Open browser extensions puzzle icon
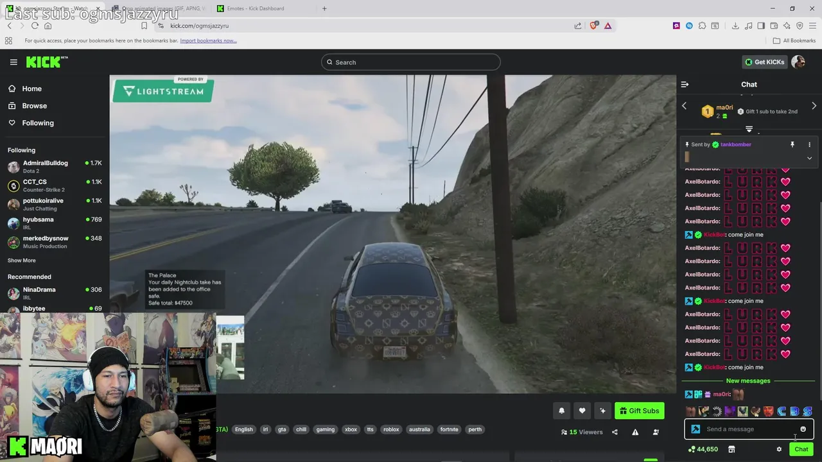The image size is (822, 462). click(x=702, y=26)
